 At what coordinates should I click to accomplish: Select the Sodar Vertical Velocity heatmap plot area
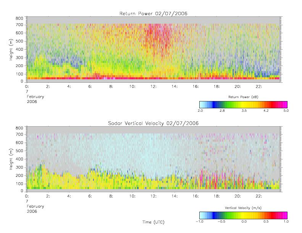pyautogui.click(x=153, y=159)
